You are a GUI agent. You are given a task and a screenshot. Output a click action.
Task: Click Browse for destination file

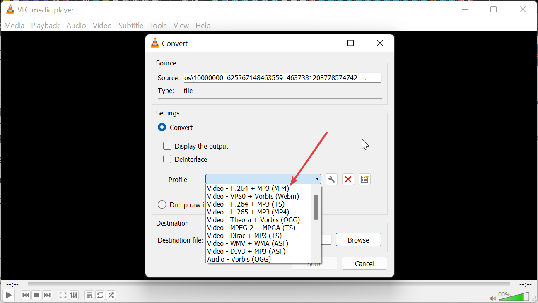[x=358, y=240]
